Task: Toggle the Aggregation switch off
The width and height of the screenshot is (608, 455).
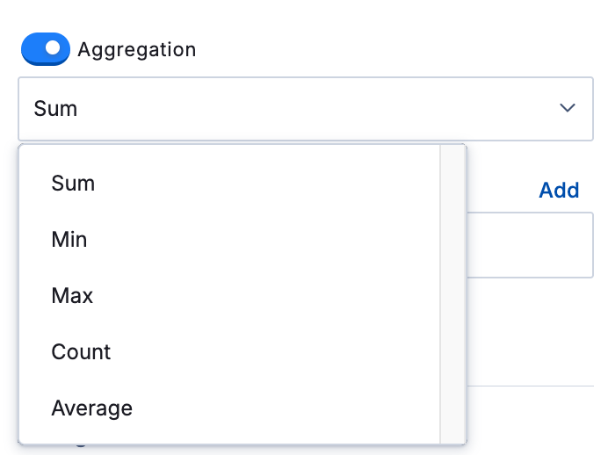Action: pyautogui.click(x=45, y=49)
